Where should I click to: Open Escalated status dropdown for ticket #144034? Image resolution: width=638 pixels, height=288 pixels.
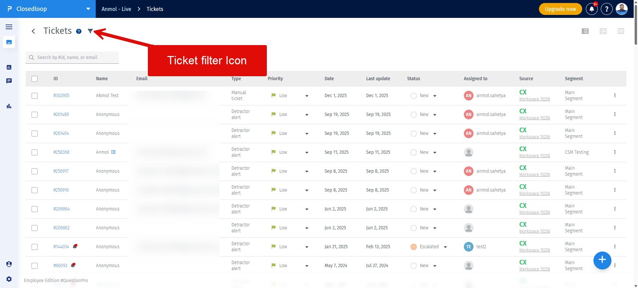[x=445, y=247]
